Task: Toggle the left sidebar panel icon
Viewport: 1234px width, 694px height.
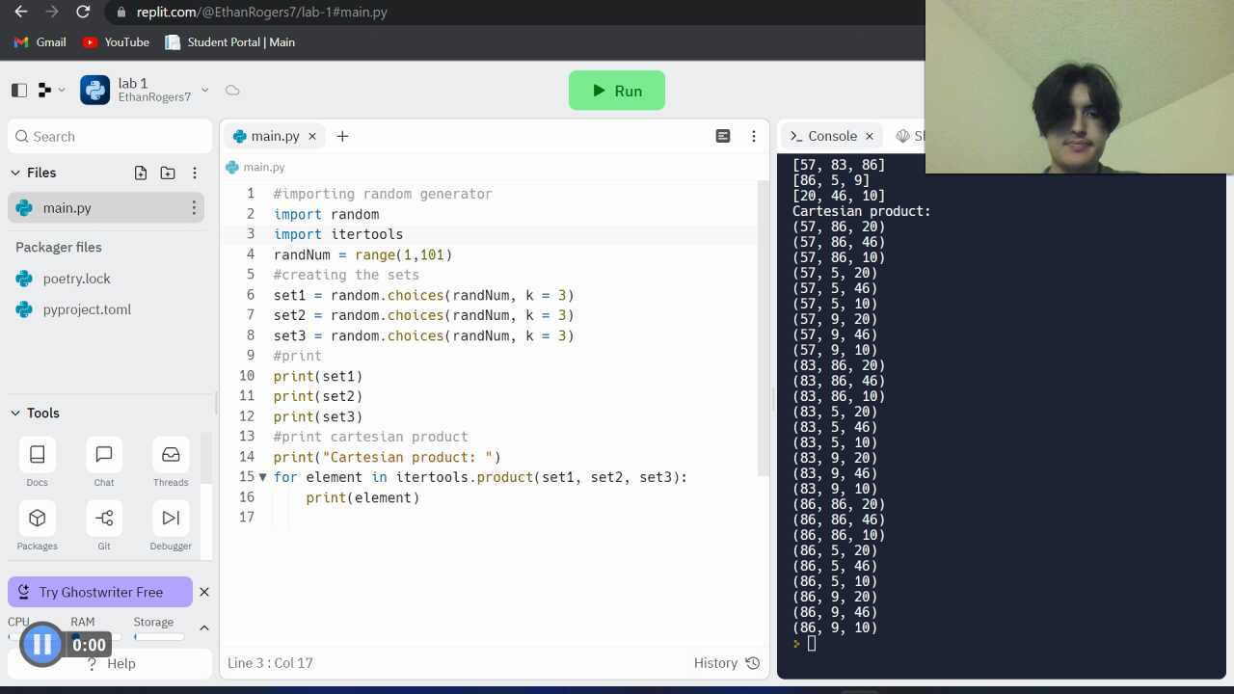Action: point(19,90)
